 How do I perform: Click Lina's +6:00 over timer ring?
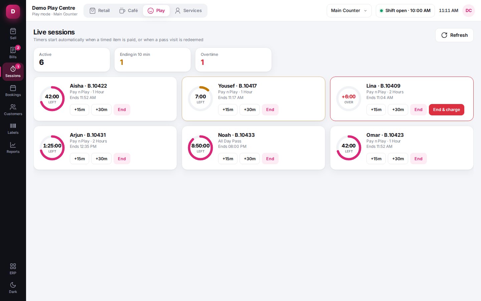349,99
